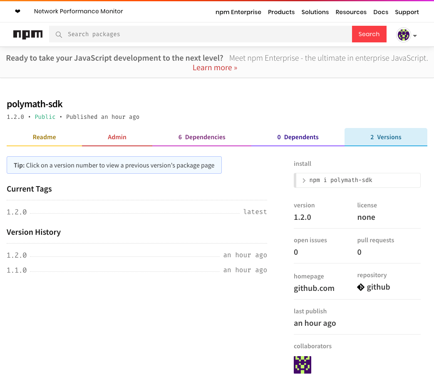Click the open issues count 0
This screenshot has height=379, width=434.
coord(296,252)
